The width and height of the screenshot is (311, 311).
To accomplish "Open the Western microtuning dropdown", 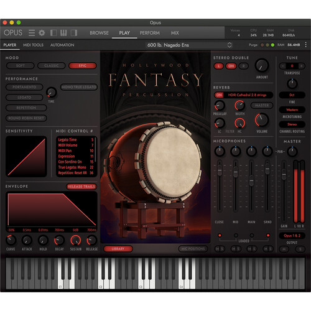I will coord(292,109).
